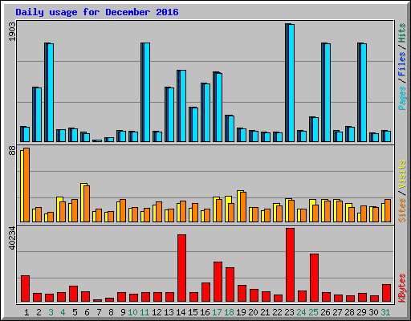Viewport: 411px width, 321px height.
Task: Click day label "19" on the axis
Action: click(x=241, y=312)
